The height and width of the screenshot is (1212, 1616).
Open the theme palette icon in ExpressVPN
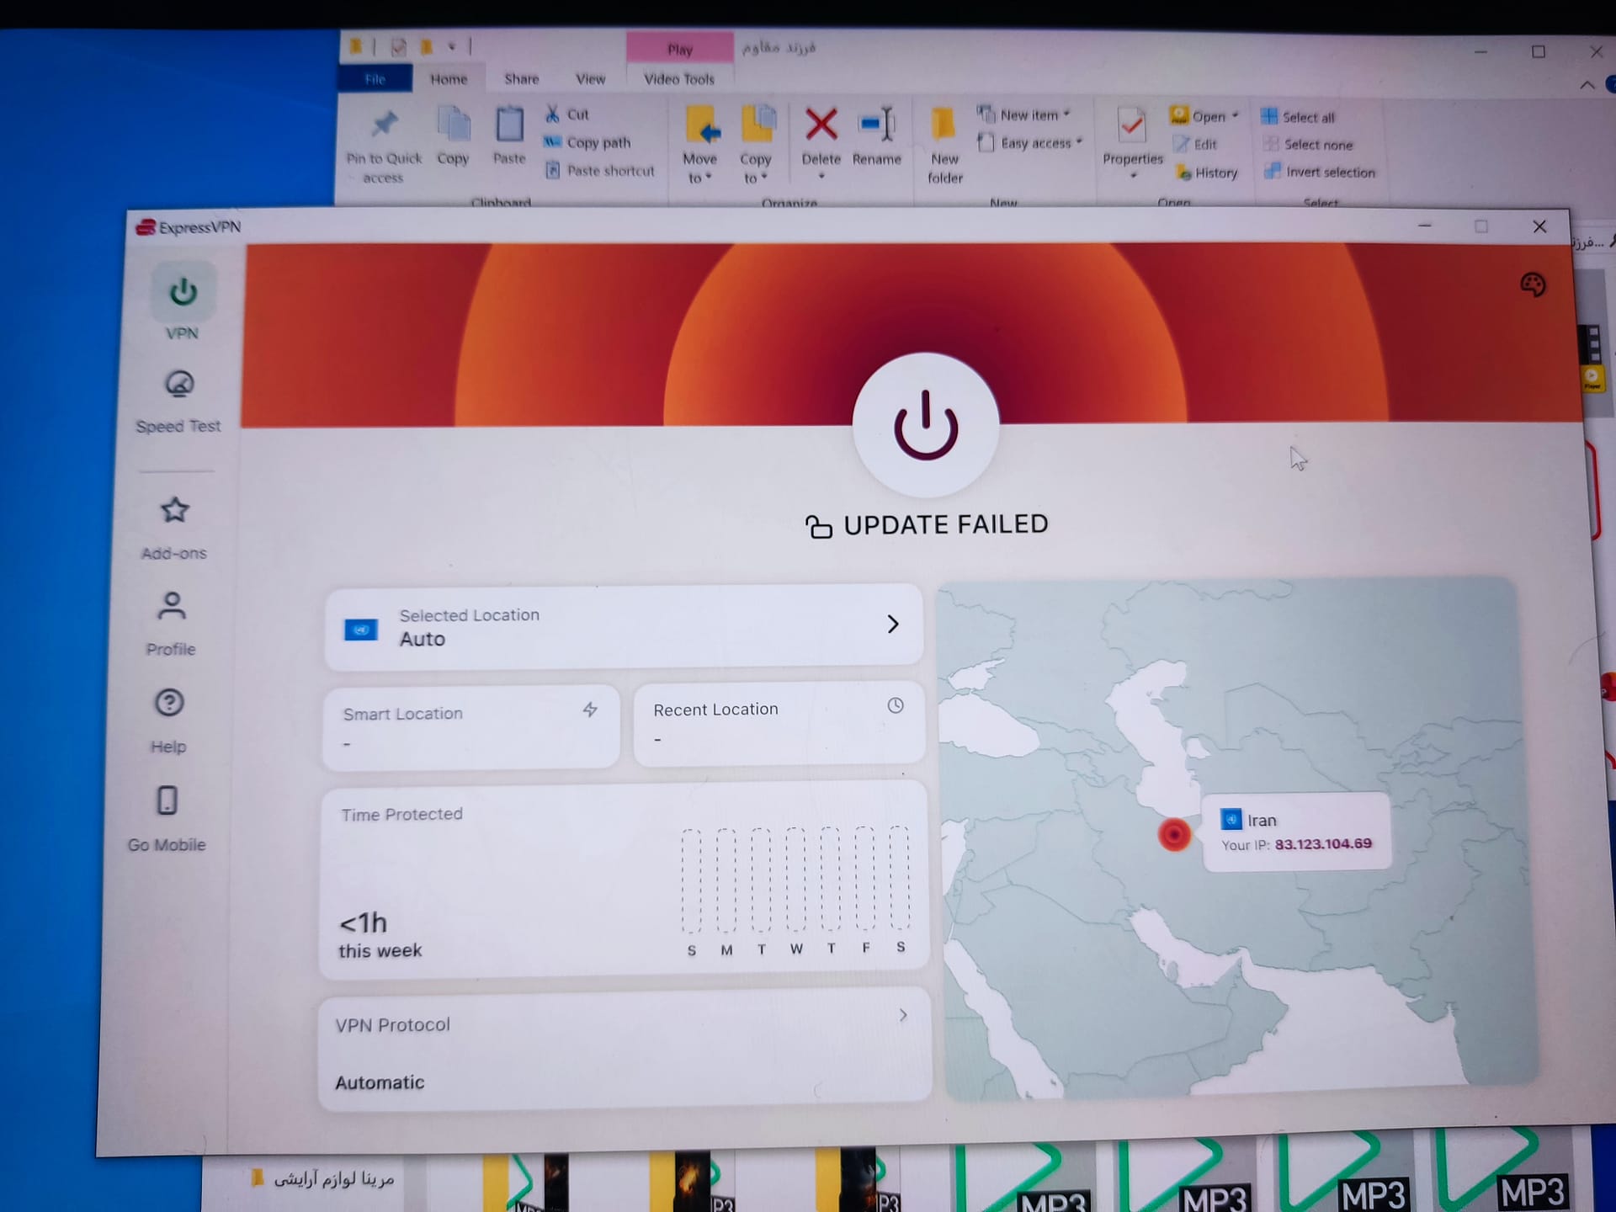[x=1533, y=284]
